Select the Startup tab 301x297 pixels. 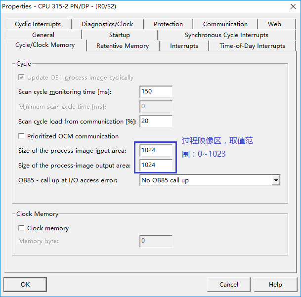pos(119,35)
